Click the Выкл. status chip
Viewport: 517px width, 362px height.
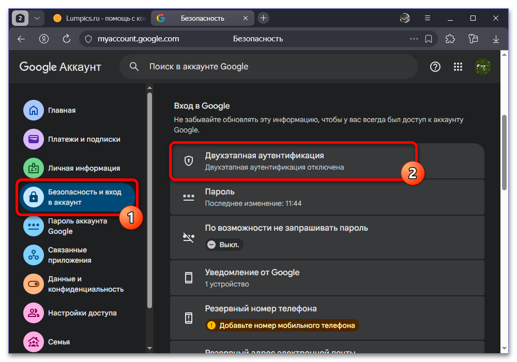(x=224, y=245)
